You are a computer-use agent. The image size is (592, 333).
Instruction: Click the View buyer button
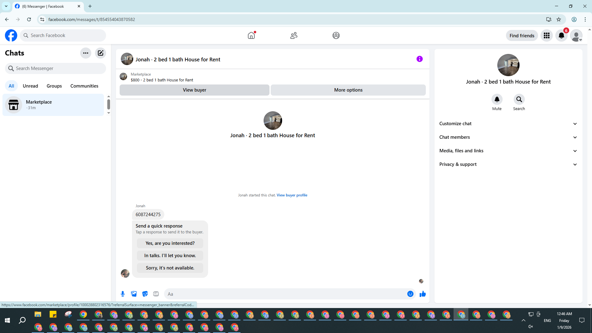pyautogui.click(x=195, y=90)
